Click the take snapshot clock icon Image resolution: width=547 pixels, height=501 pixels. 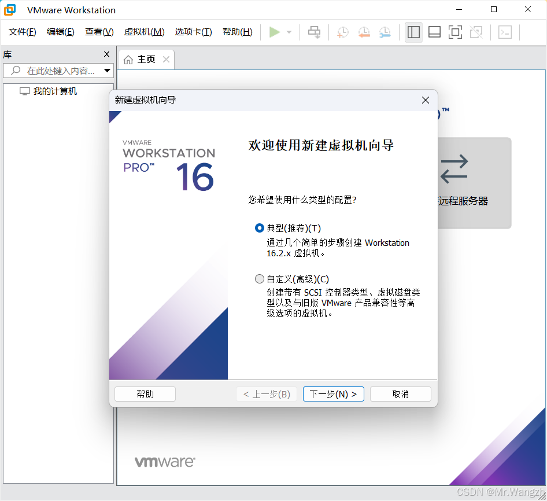point(342,32)
